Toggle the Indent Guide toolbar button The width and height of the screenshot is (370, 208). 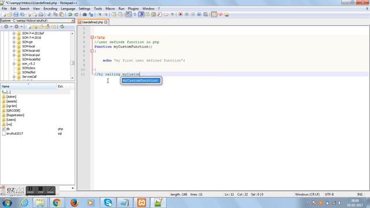point(141,14)
